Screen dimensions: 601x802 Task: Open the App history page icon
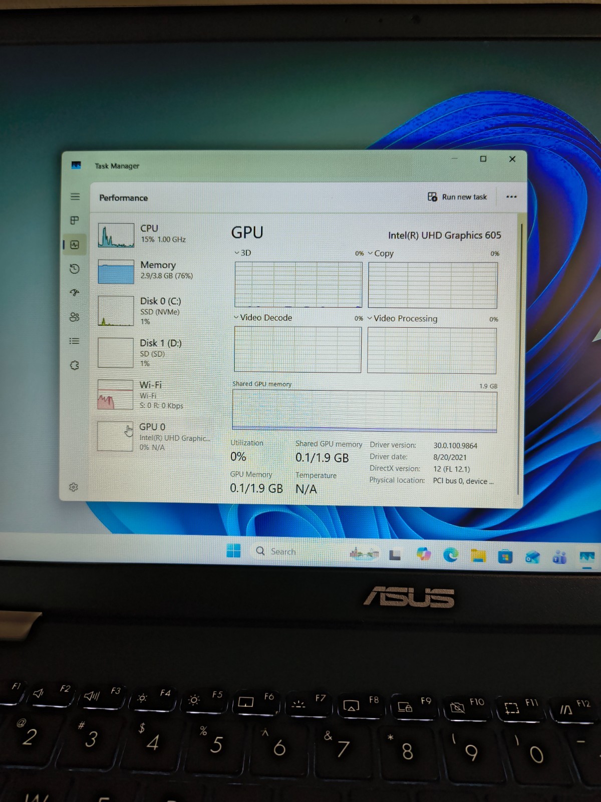(75, 269)
